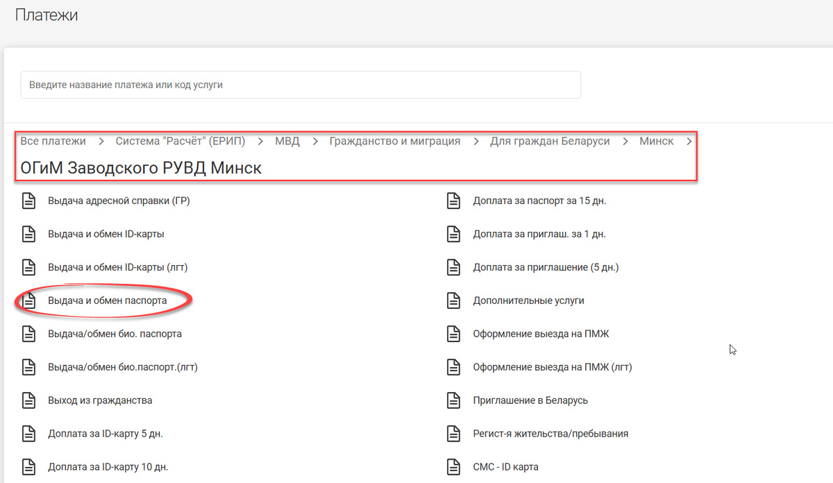The image size is (833, 483).
Task: Choose Выдача и обмен ID-карты (лгт)
Action: point(118,267)
